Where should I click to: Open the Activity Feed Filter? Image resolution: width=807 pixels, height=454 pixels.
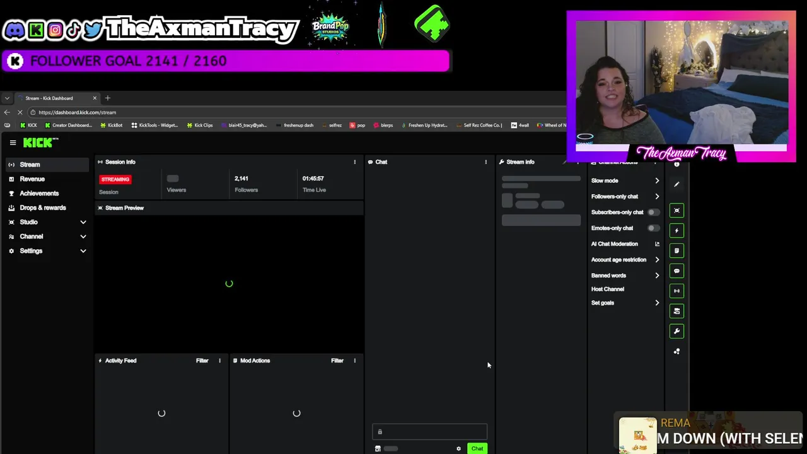202,361
